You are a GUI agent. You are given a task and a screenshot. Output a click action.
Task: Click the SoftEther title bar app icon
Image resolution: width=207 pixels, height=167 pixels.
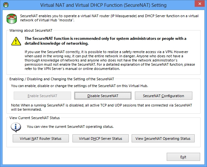[6, 5]
